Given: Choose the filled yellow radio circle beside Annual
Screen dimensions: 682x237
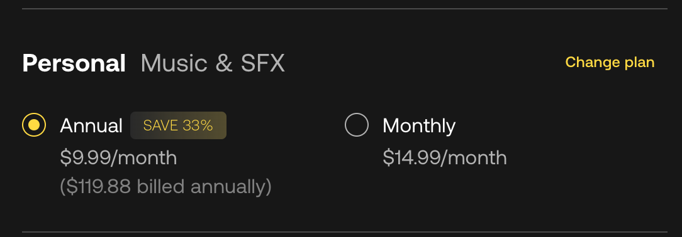Looking at the screenshot, I should pyautogui.click(x=34, y=125).
